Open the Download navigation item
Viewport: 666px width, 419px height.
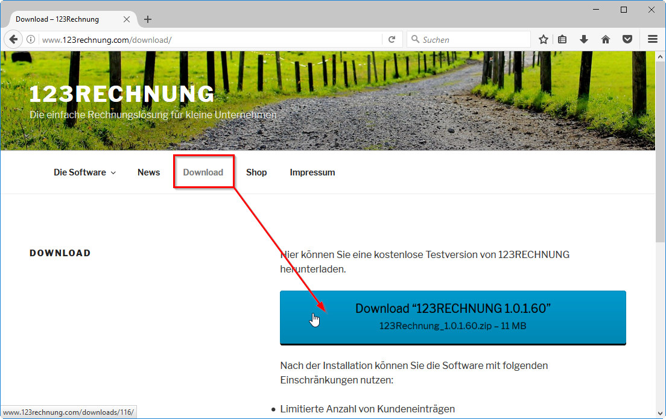203,172
